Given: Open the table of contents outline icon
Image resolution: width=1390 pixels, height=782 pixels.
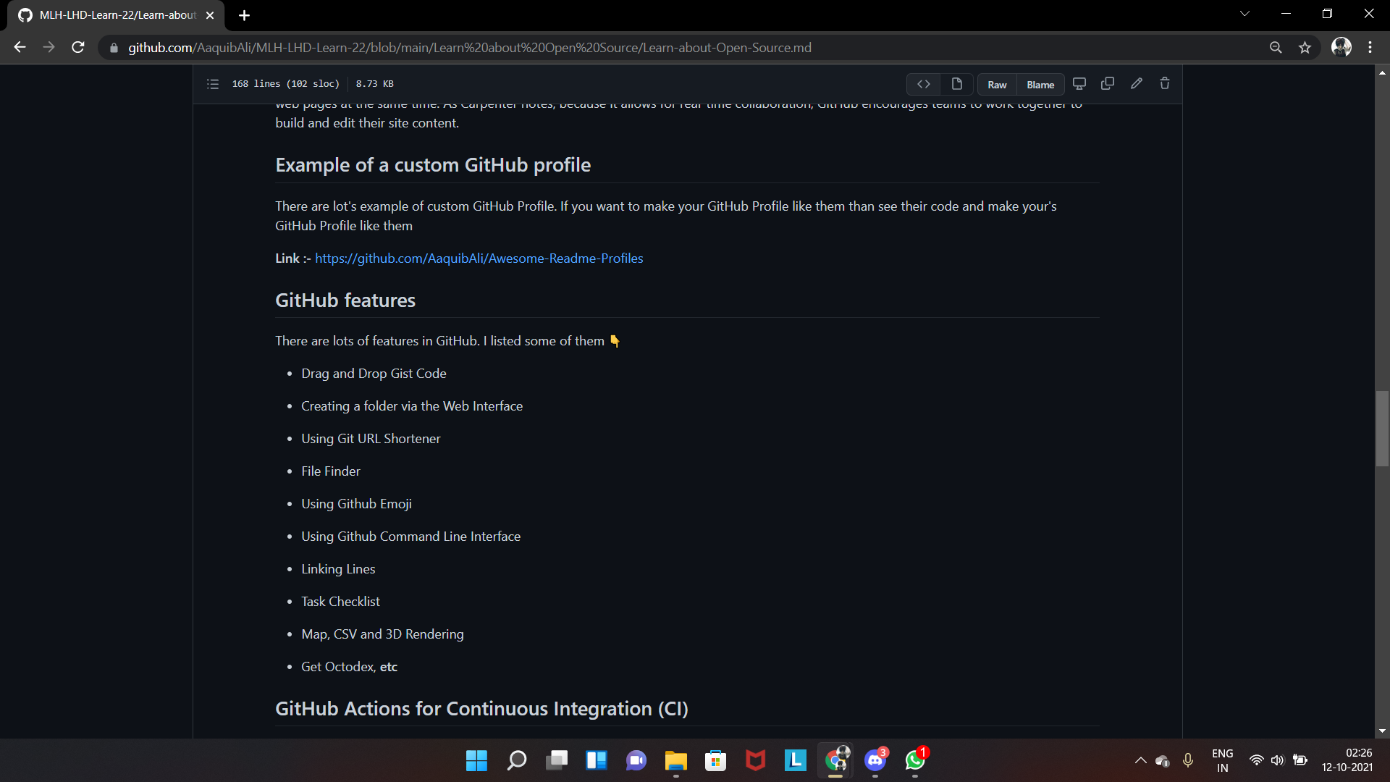Looking at the screenshot, I should pyautogui.click(x=212, y=84).
